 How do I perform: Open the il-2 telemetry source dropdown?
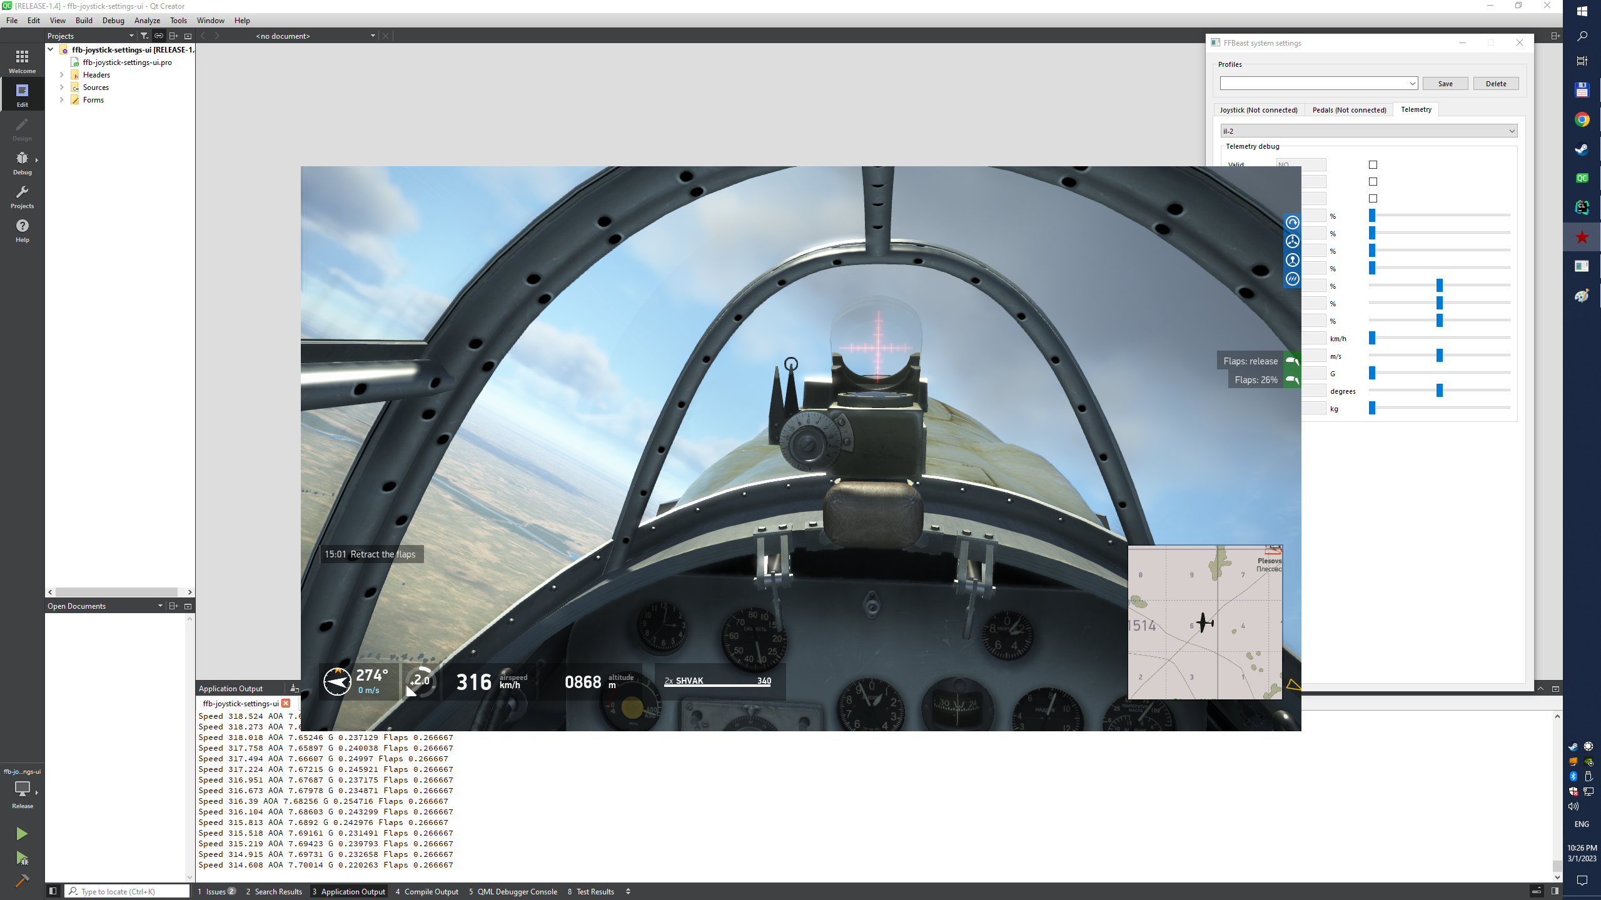[1368, 131]
